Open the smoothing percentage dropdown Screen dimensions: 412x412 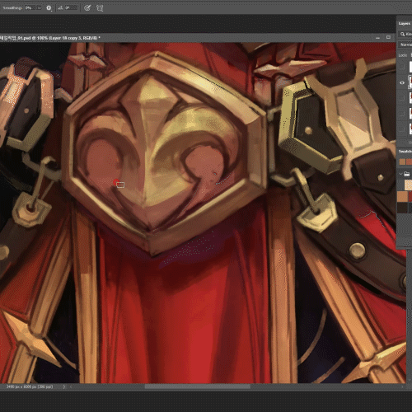[x=33, y=8]
